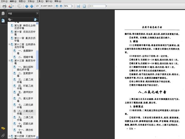185x139 pixels.
Task: Click the zoom out minus icon
Action: click(57, 6)
